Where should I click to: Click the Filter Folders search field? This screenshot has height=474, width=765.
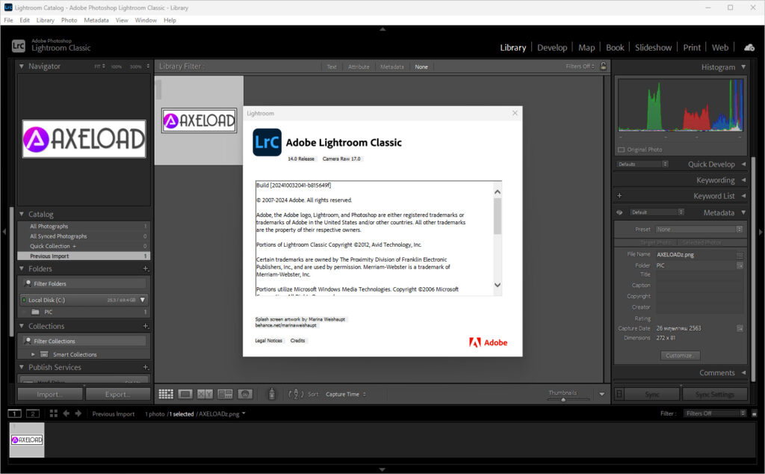point(84,283)
